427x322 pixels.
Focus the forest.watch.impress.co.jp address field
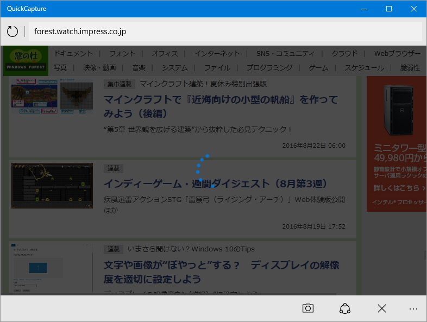coord(225,31)
